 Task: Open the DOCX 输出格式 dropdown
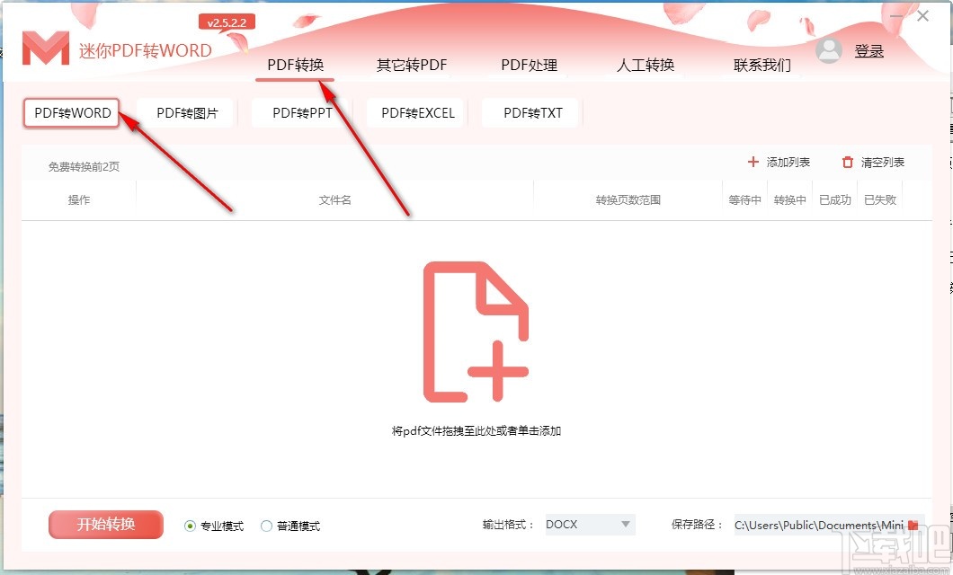589,525
